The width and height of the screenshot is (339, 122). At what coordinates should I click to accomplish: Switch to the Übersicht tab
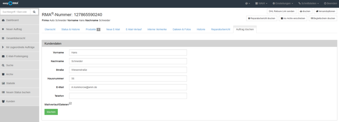[x=50, y=29]
